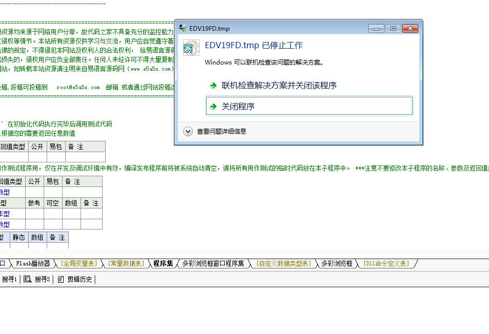Click the 搜寻2 magnifier icon
489x334 pixels.
click(27, 279)
